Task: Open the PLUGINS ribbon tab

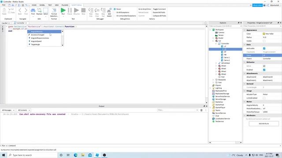Action: click(x=65, y=5)
